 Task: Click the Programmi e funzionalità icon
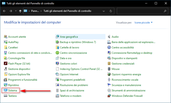5,80
